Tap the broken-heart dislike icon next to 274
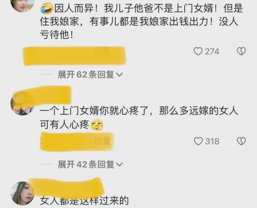The image size is (257, 208). point(241,51)
